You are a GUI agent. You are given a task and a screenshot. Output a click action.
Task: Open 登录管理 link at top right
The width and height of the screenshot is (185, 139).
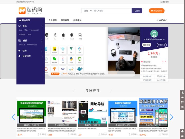point(164,2)
